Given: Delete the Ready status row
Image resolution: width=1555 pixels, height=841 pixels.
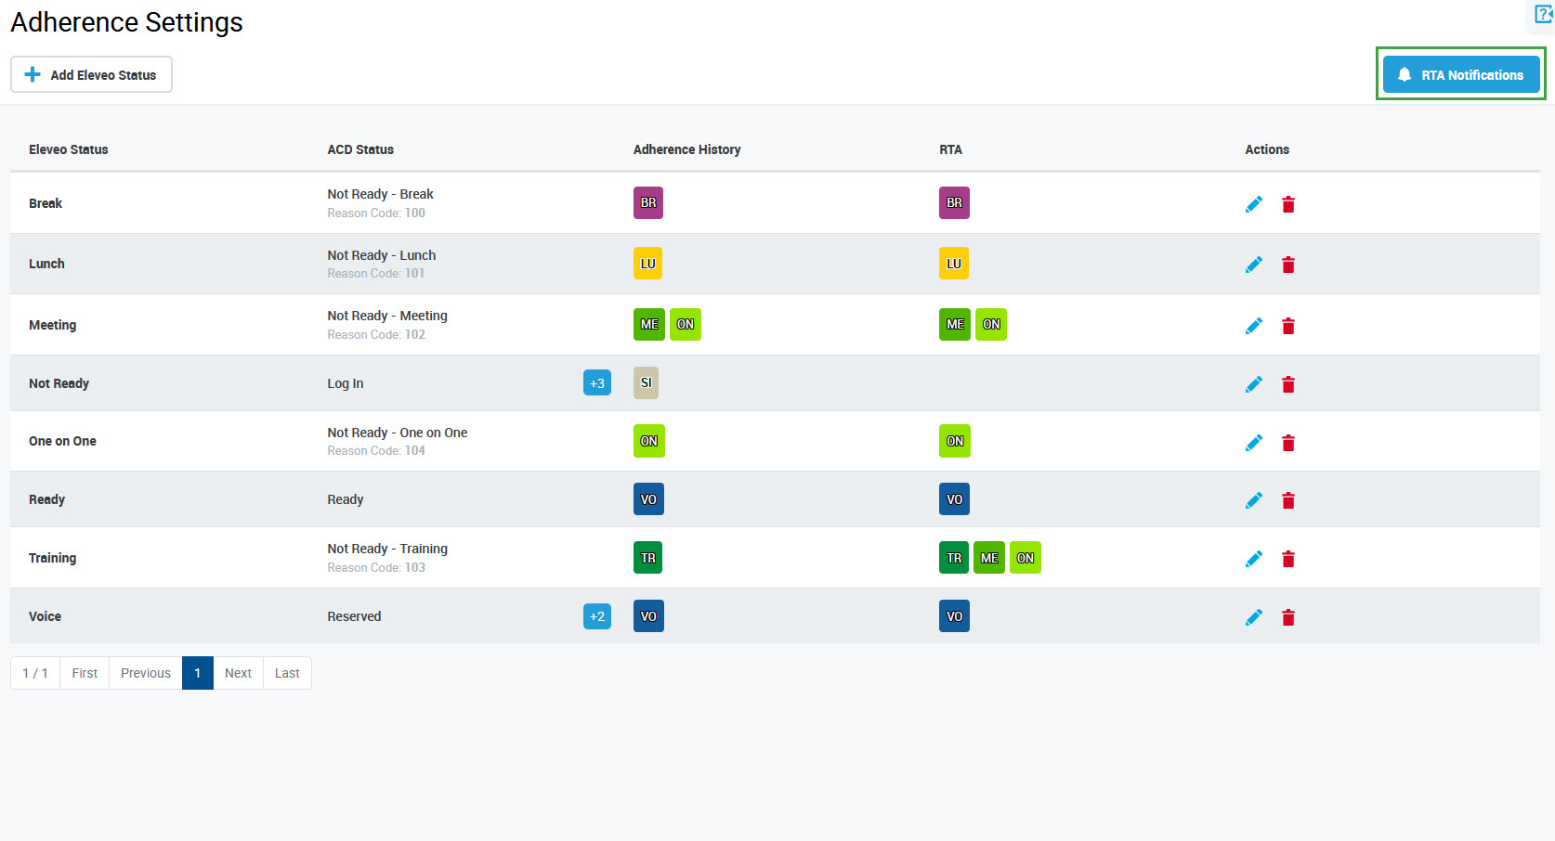Looking at the screenshot, I should click(x=1287, y=501).
